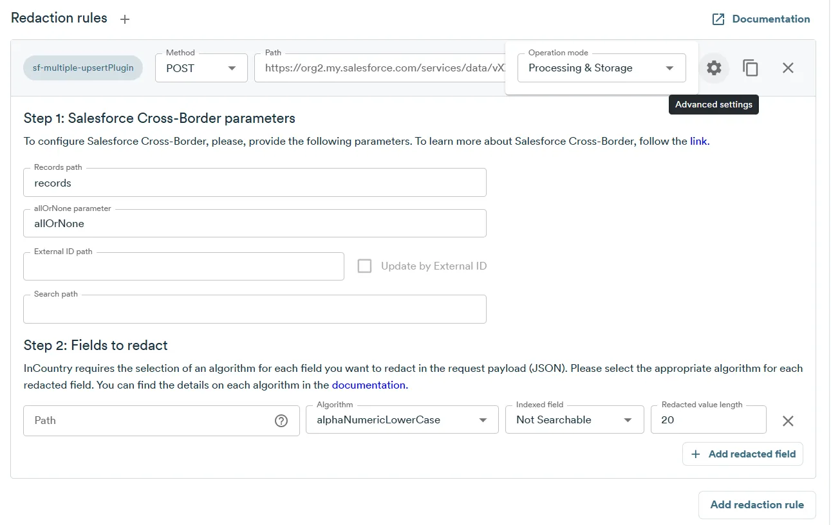Delete the redacted field row

tap(788, 421)
